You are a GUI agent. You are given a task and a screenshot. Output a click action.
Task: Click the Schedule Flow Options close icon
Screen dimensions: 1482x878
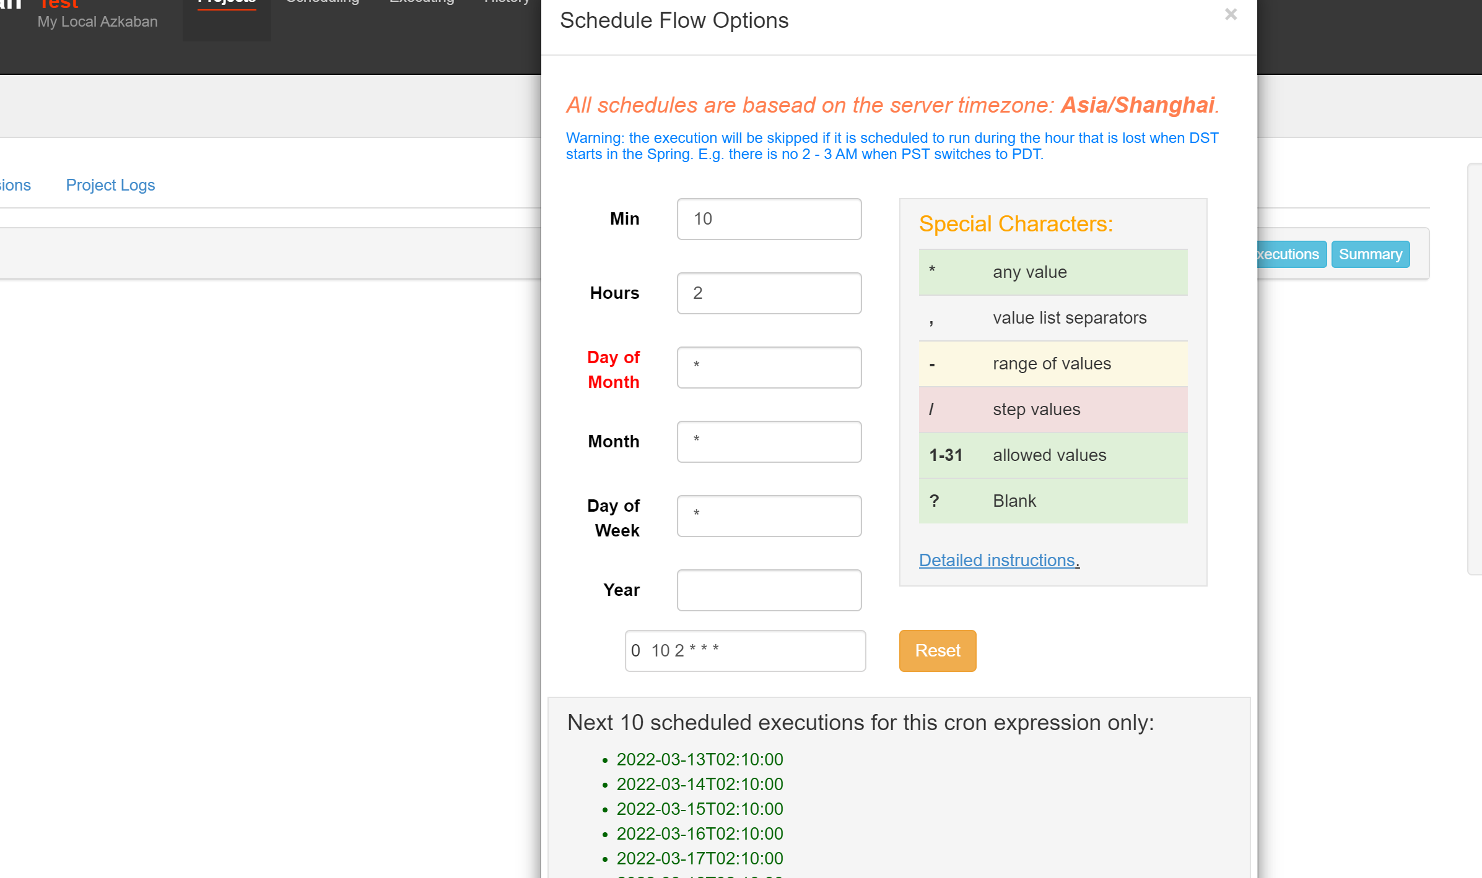pos(1230,15)
